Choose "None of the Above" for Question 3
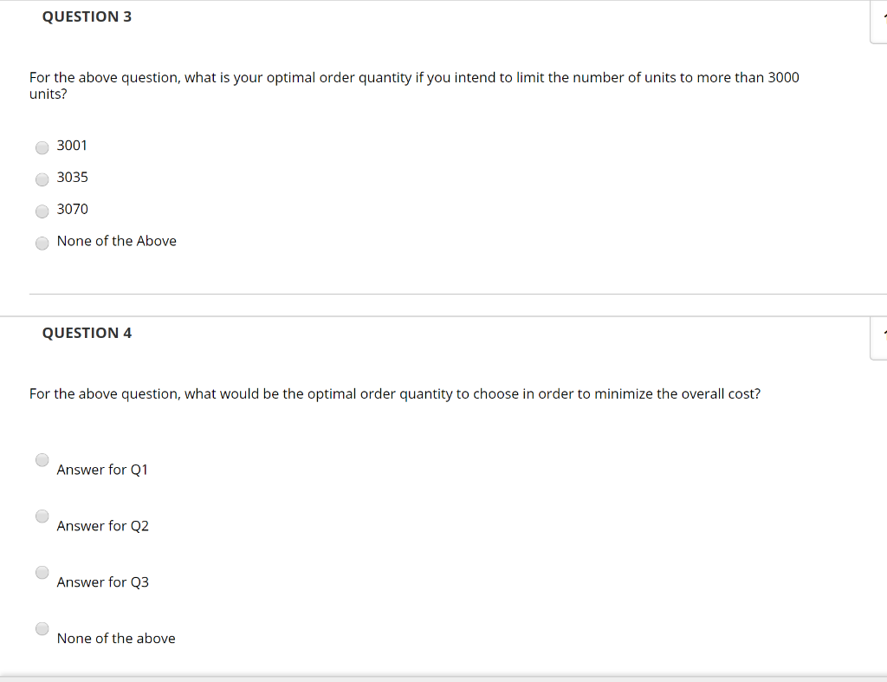Image resolution: width=887 pixels, height=682 pixels. point(42,243)
